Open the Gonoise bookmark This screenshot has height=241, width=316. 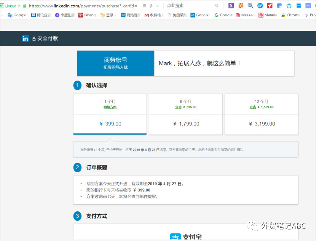(201, 15)
